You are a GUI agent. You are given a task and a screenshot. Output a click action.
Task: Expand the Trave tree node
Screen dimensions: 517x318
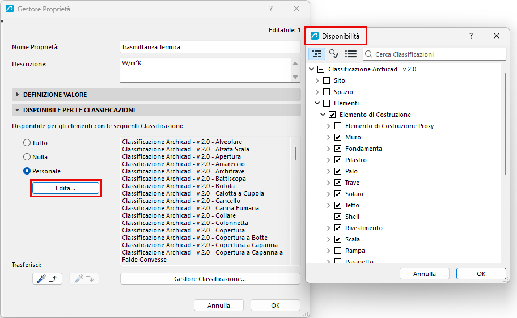point(328,183)
